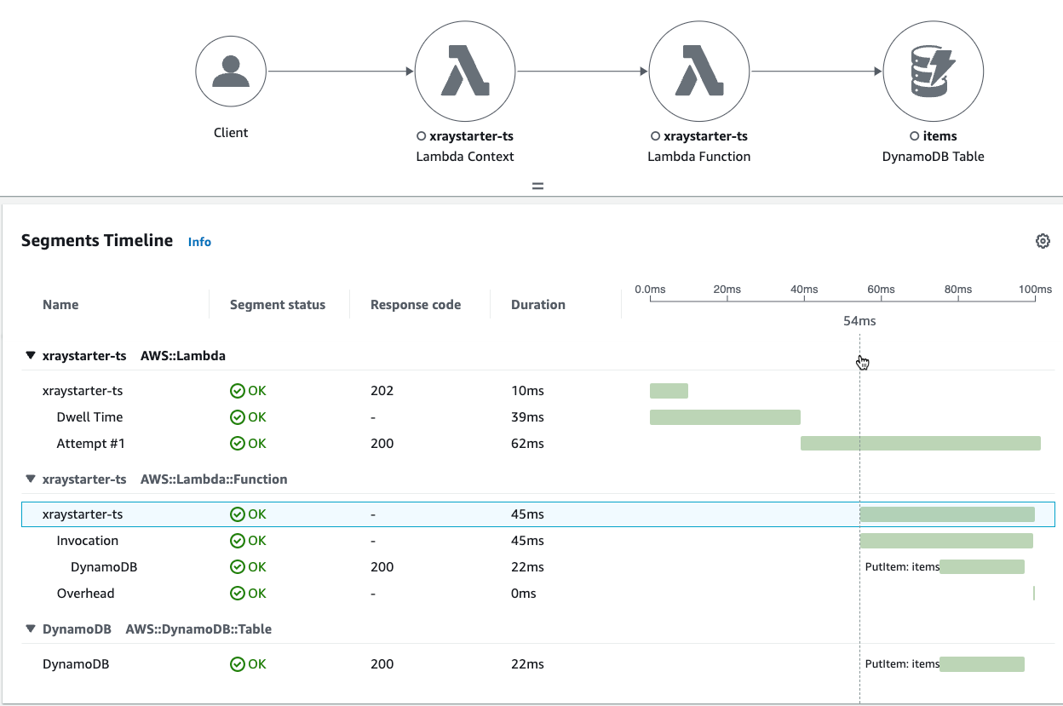
Task: Click the Dwell Time 39ms timeline bar
Action: [x=725, y=417]
